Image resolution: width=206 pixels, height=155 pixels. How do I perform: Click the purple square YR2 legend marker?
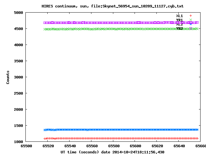191,28
